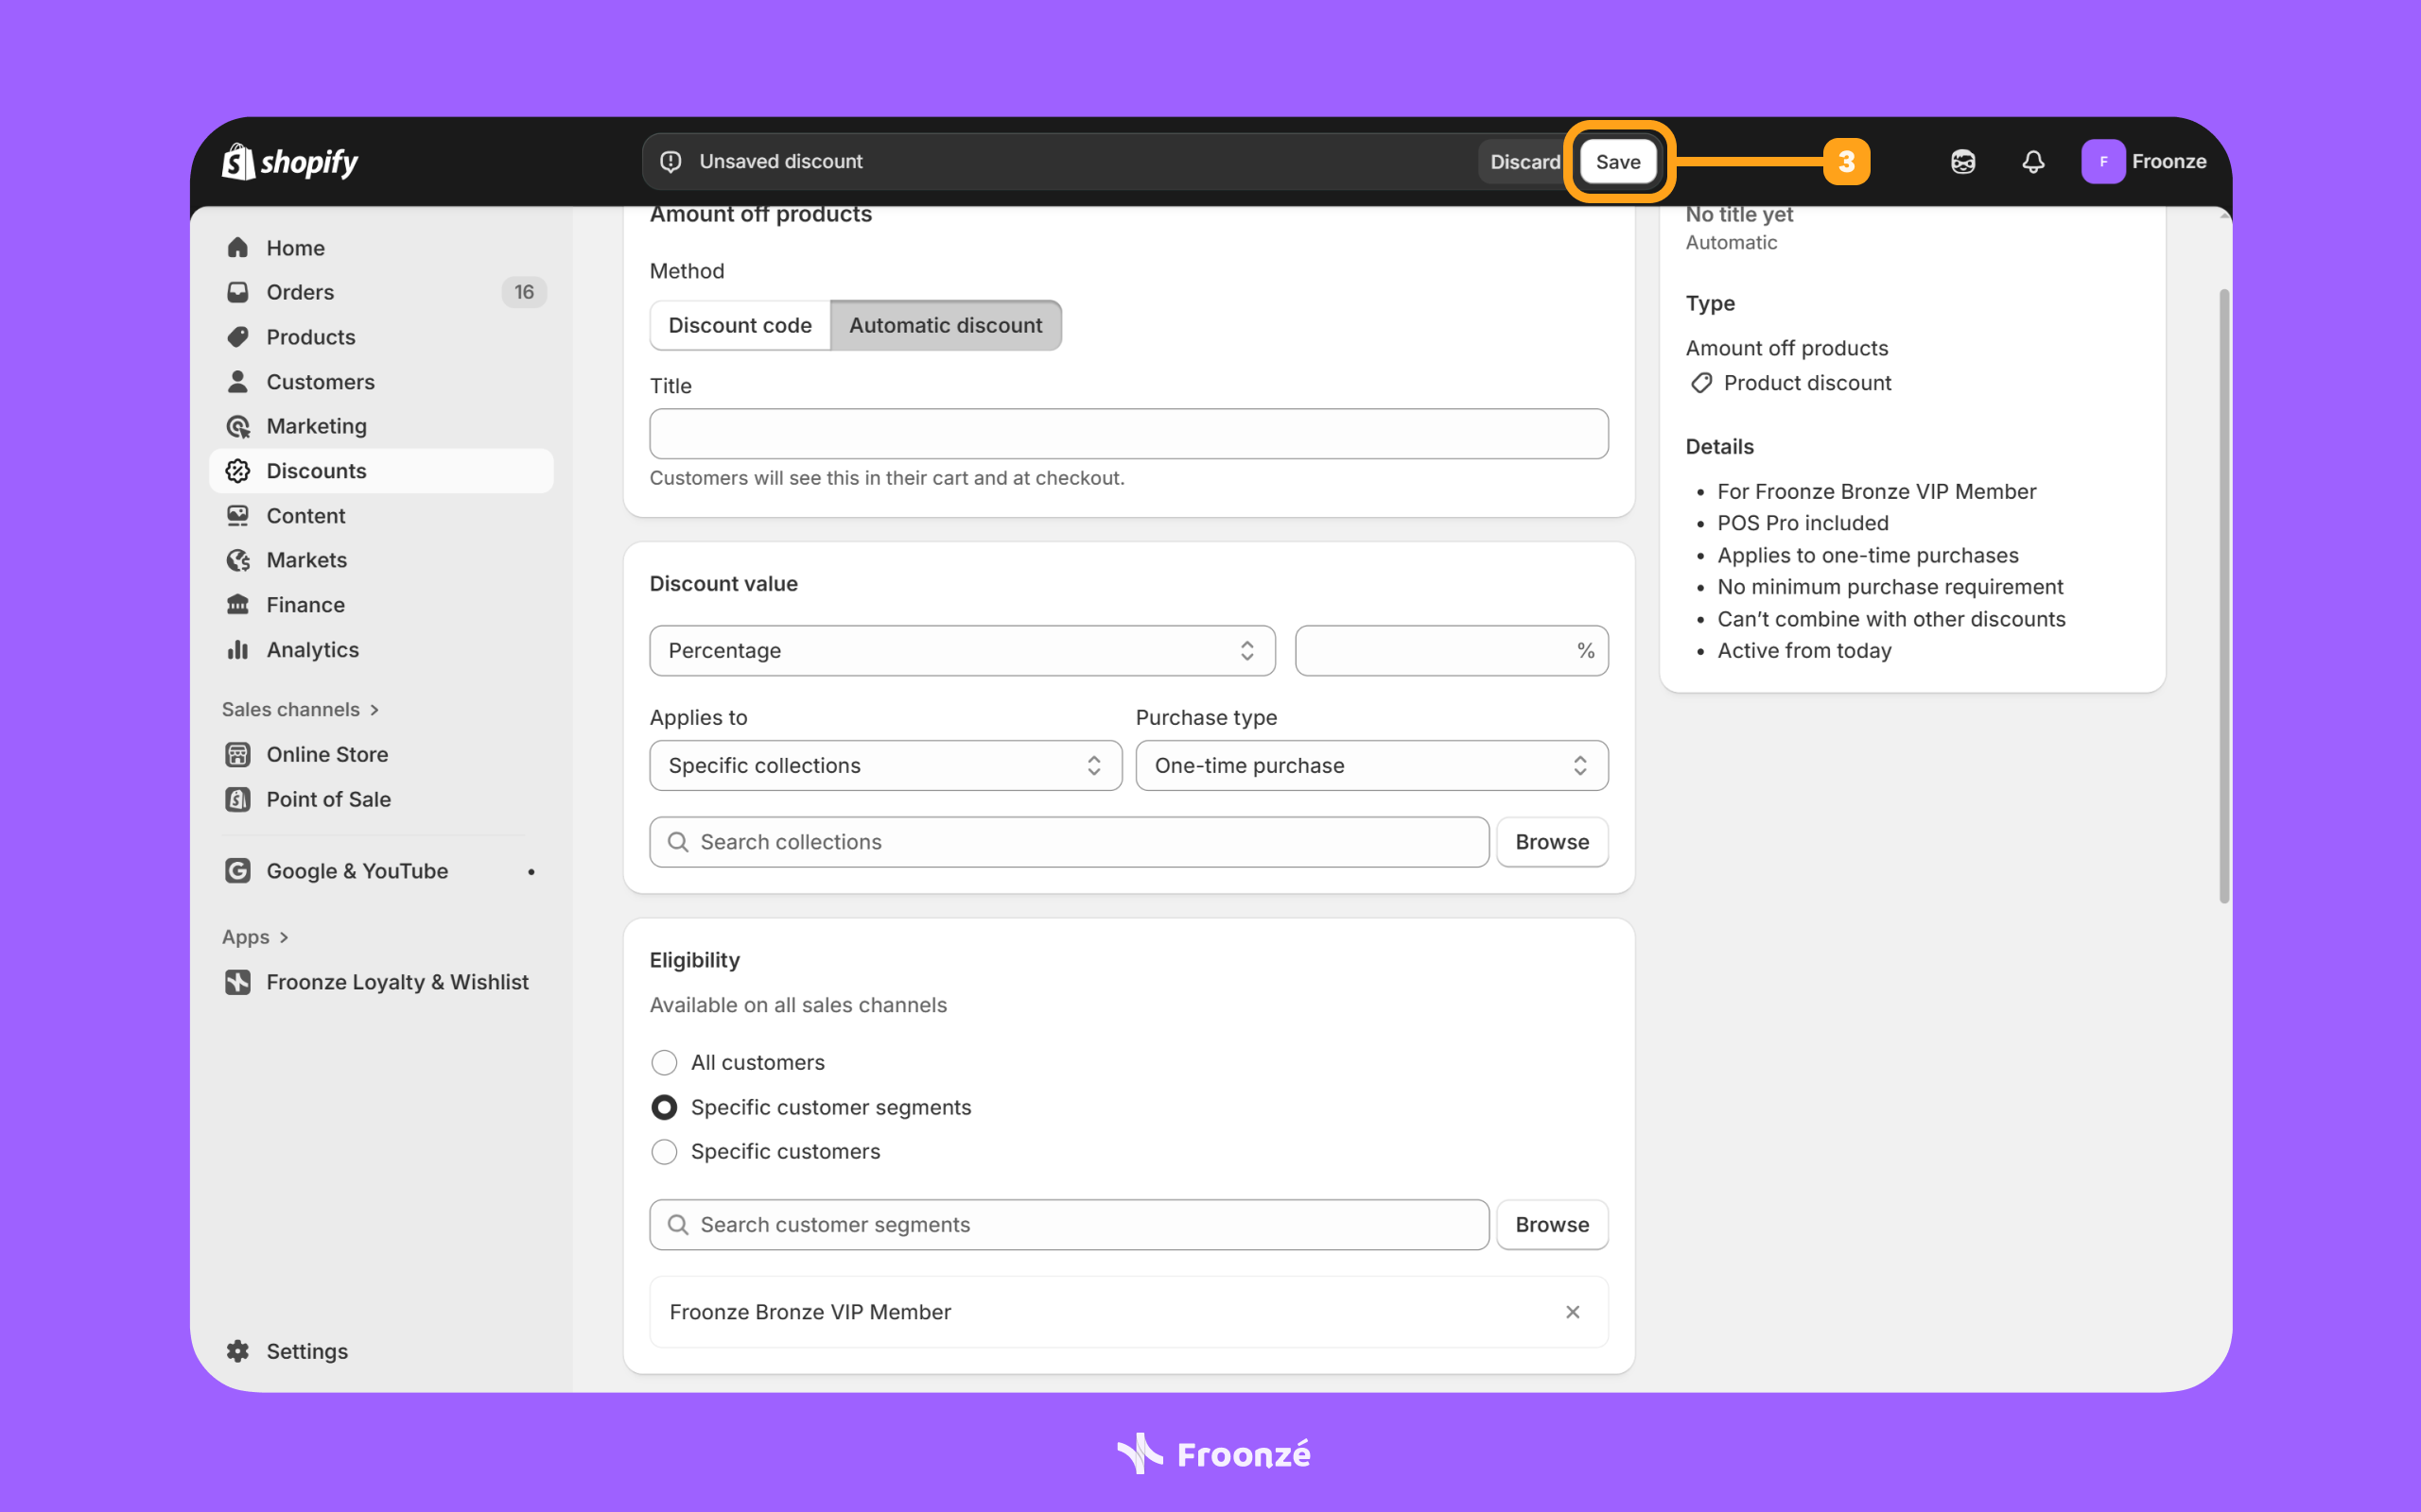Navigate to Analytics in sidebar
The height and width of the screenshot is (1512, 2421).
point(312,650)
